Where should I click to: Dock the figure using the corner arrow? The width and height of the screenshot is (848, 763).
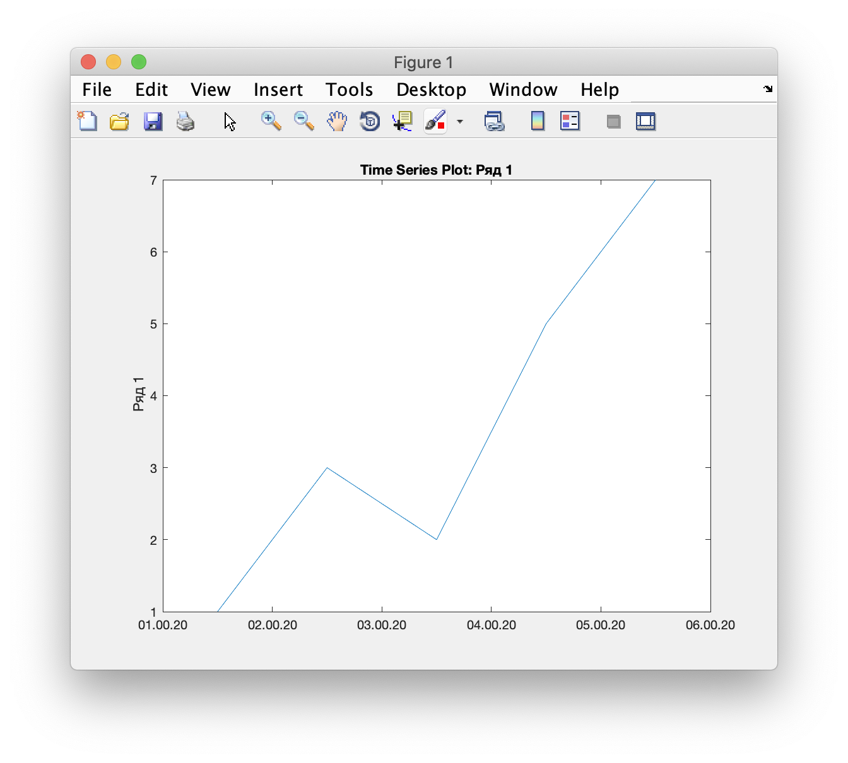(x=768, y=89)
